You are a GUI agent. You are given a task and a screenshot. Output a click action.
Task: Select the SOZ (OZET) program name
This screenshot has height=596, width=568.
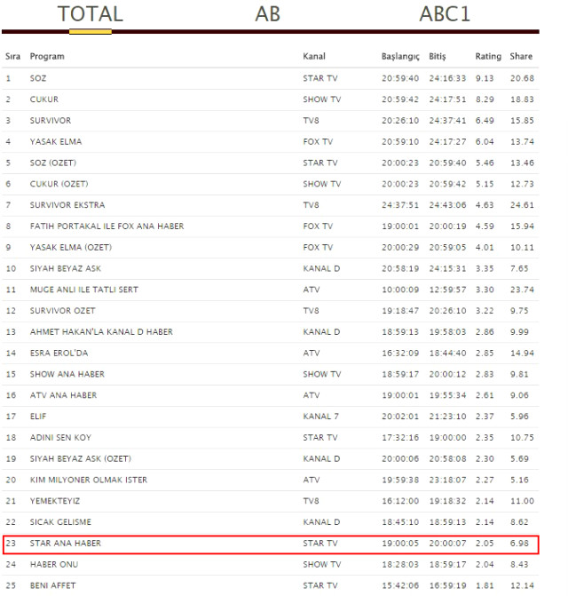tap(53, 163)
